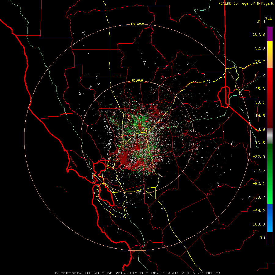
Task: Select the -0.9 scale value
Action: 260,130
